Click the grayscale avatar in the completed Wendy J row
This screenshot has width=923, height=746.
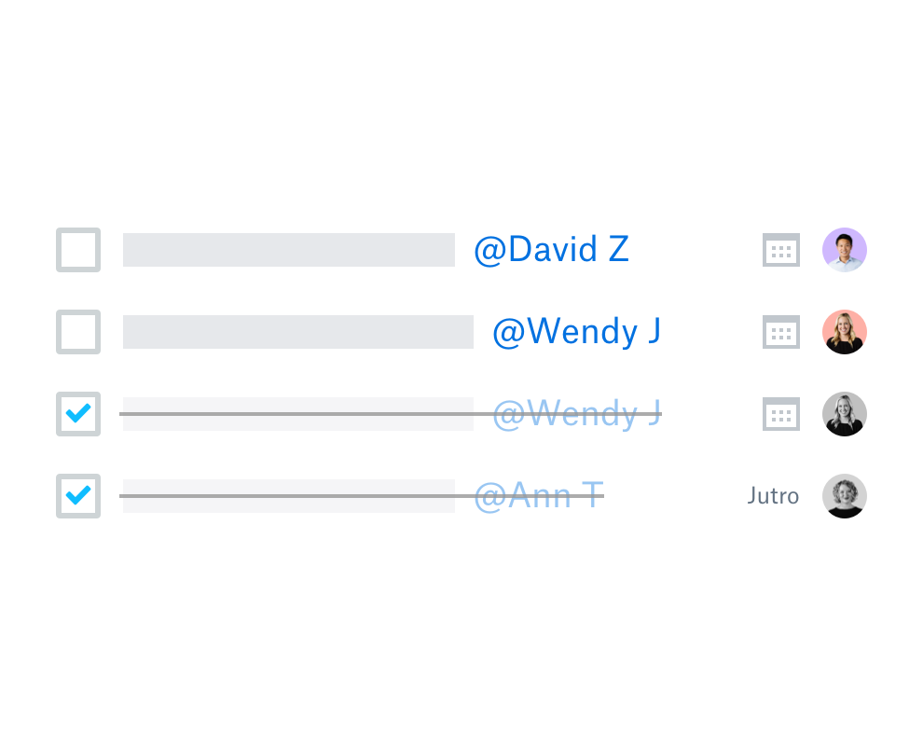(844, 414)
